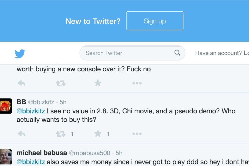This screenshot has height=166, width=249.
Task: Open more options on BB's 2.8 tweet
Action: click(137, 134)
